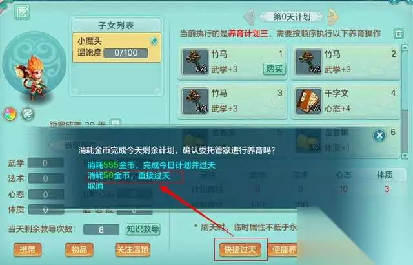This screenshot has width=413, height=265.
Task: Select 小魔头 in the children list
Action: click(116, 47)
